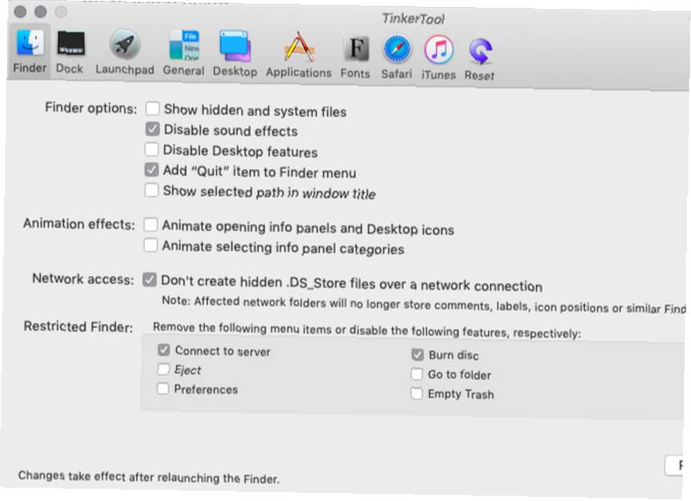
Task: Open the Dock settings pane
Action: (x=70, y=53)
